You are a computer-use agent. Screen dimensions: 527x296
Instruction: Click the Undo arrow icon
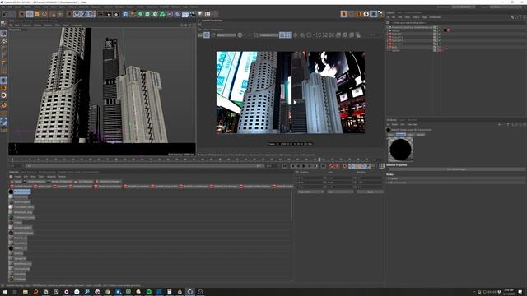click(x=6, y=14)
